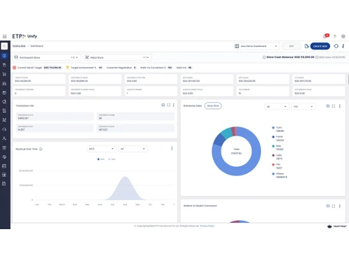The height and width of the screenshot is (262, 349).
Task: Open Walk-ins conversion panel kebab menu
Action: 340,206
